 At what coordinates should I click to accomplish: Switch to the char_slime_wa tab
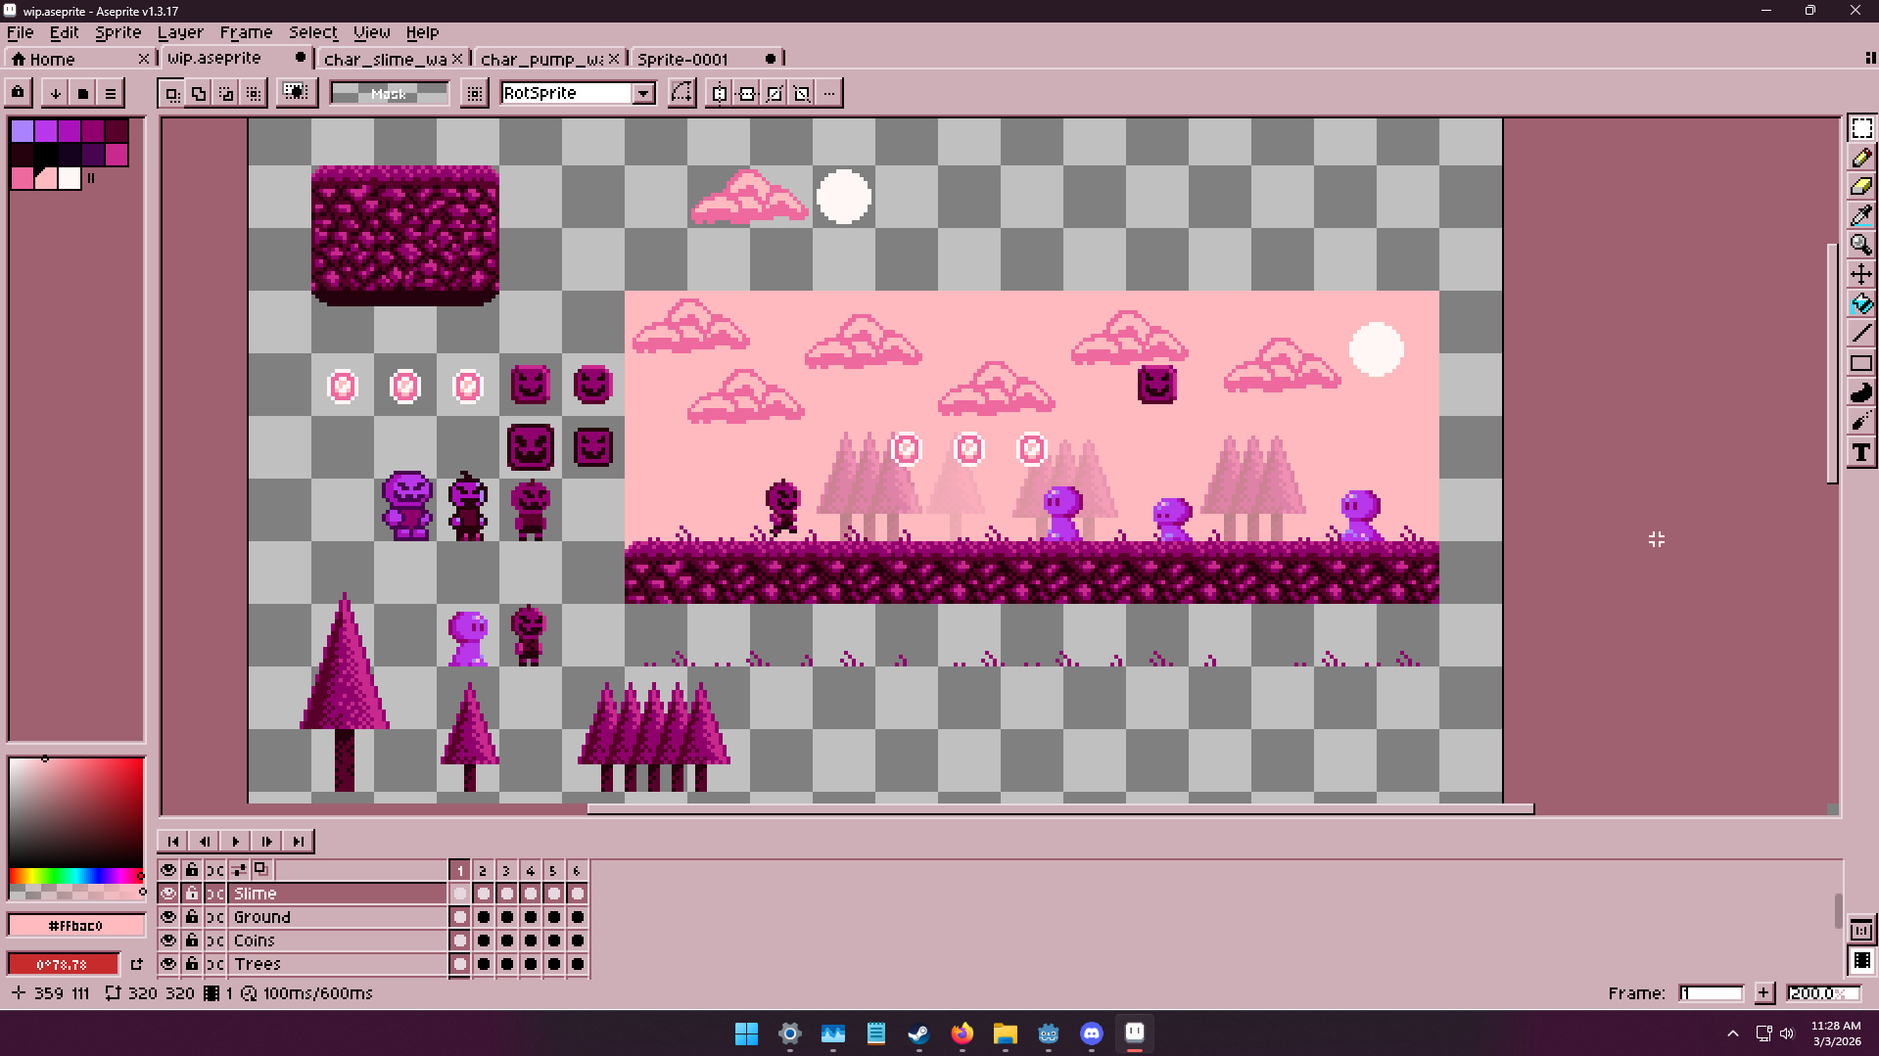pyautogui.click(x=385, y=59)
